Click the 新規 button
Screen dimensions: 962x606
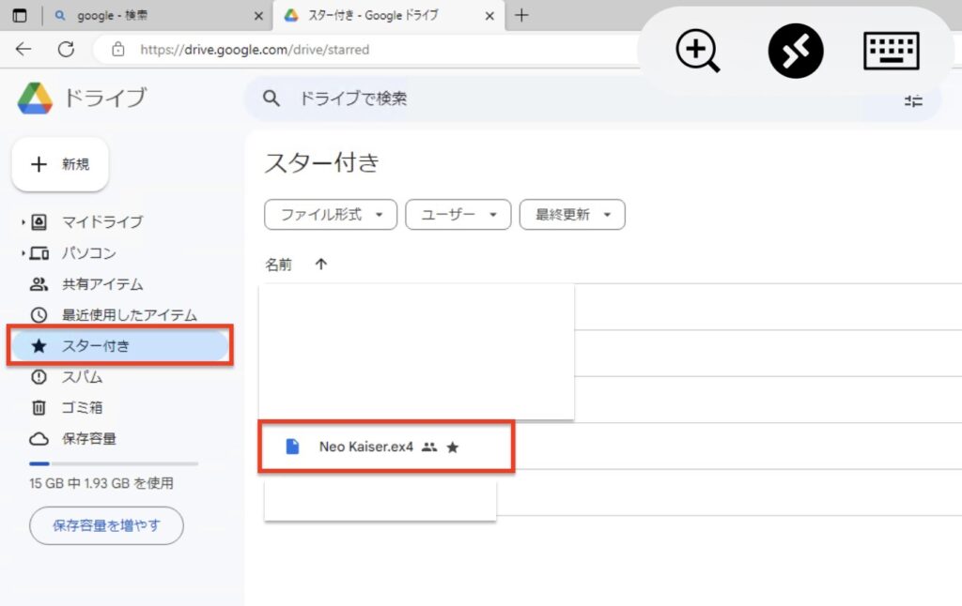60,164
